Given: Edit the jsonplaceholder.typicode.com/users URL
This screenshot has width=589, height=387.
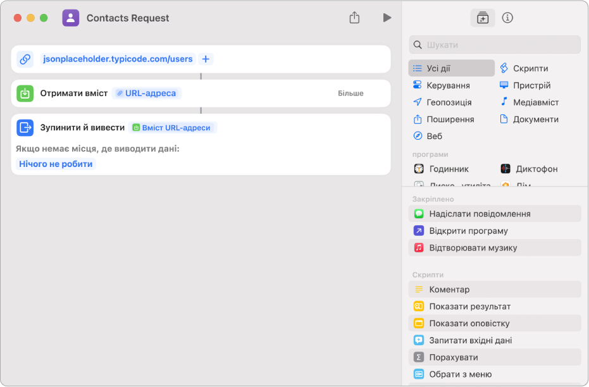Looking at the screenshot, I should [118, 59].
